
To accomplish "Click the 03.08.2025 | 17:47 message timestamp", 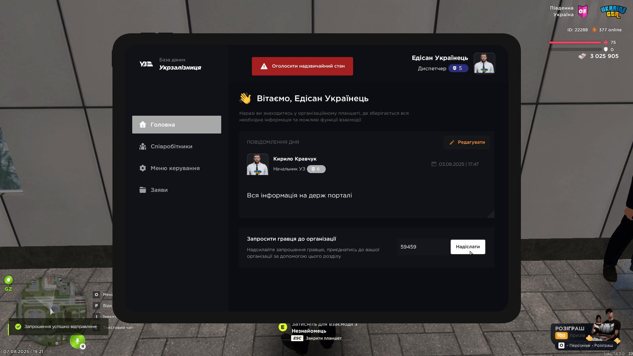I will pos(458,164).
